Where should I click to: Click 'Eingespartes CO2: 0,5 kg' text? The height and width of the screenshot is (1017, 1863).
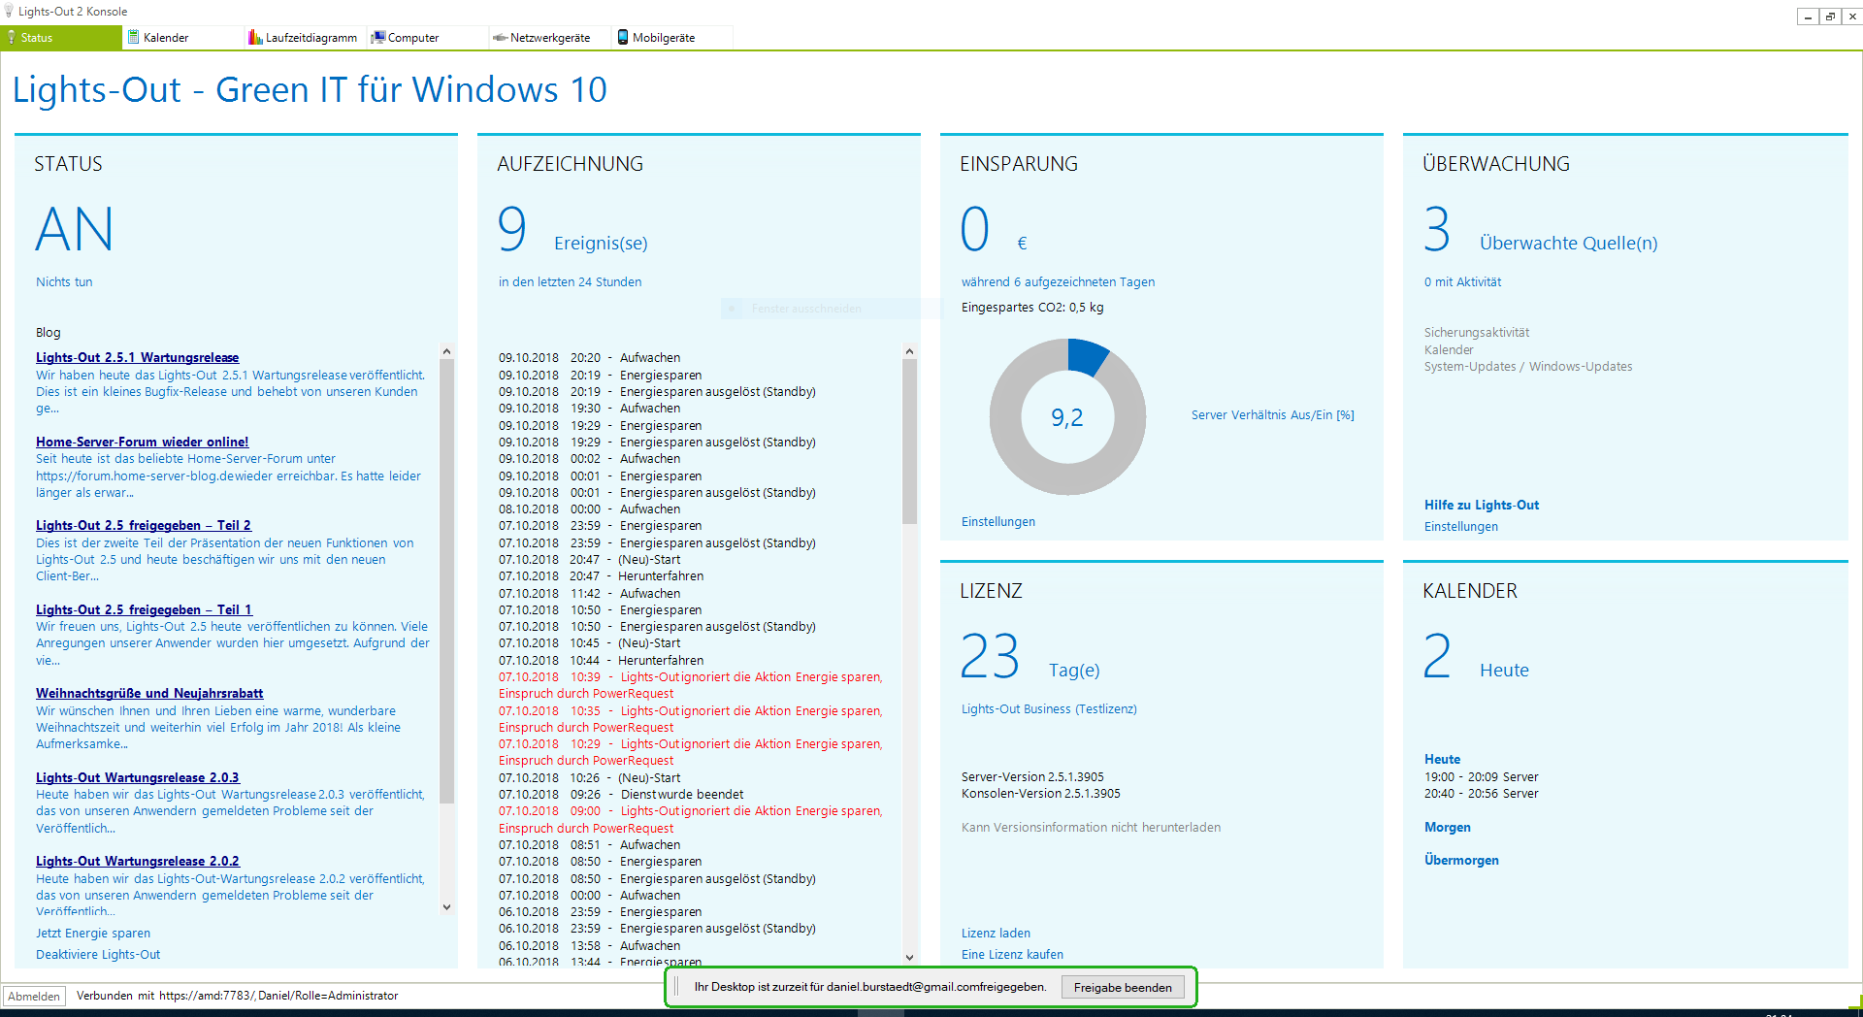click(1032, 307)
